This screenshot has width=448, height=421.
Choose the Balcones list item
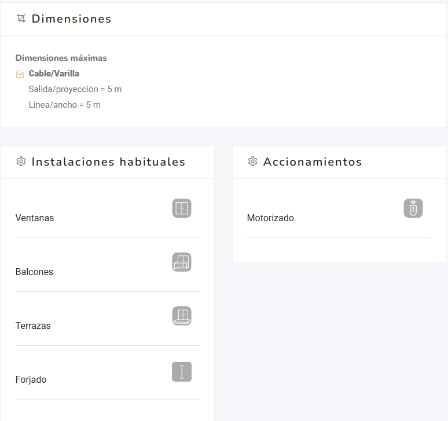(34, 272)
